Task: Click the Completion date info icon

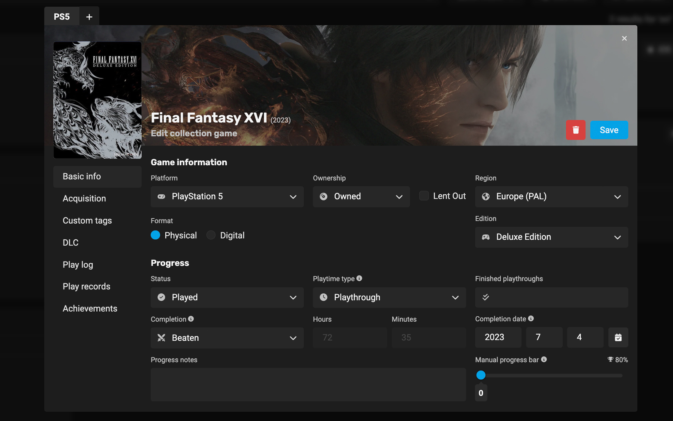Action: [x=531, y=318]
